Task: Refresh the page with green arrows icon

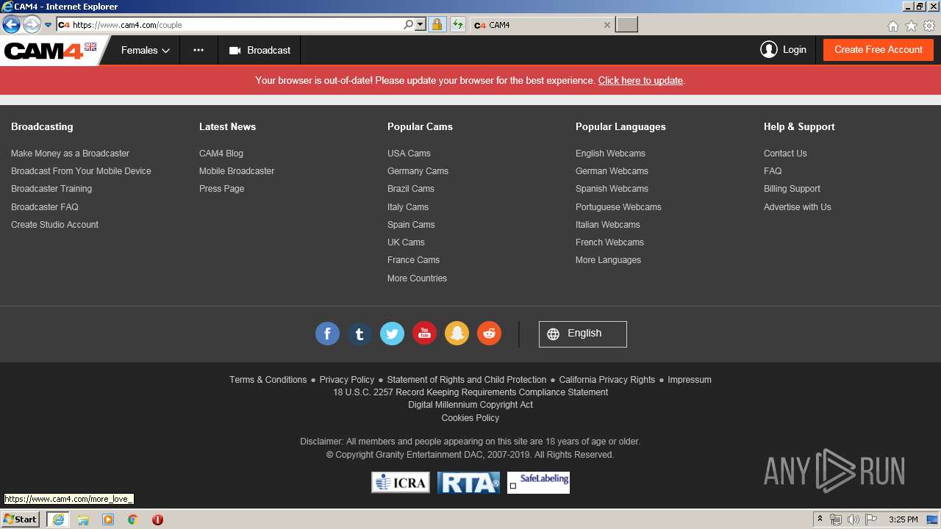Action: [457, 25]
